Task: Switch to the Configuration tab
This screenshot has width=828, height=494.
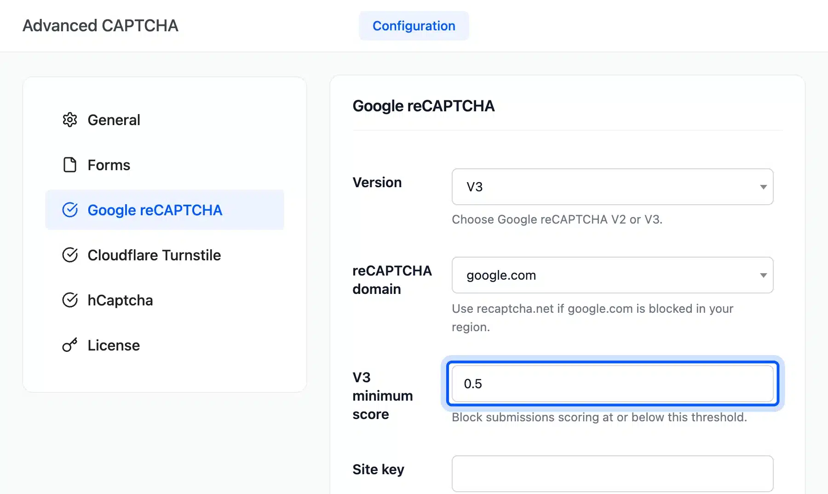Action: [x=414, y=26]
